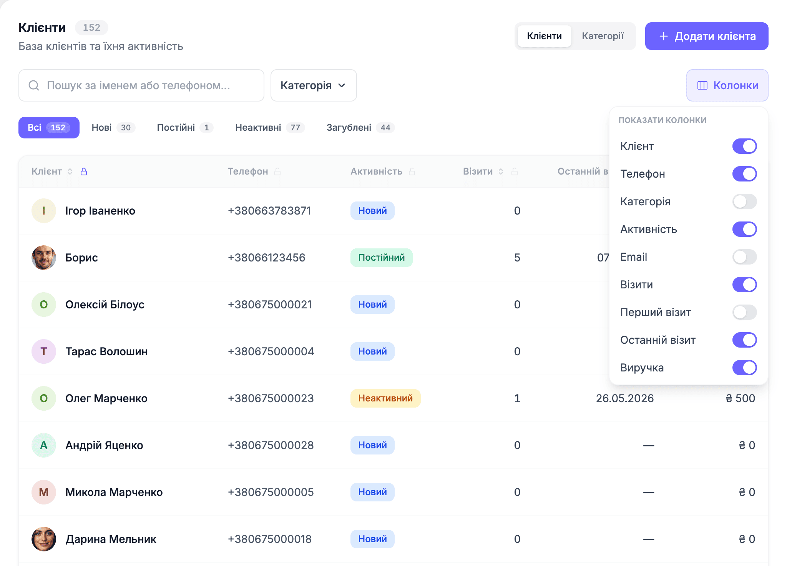The height and width of the screenshot is (566, 787).
Task: Disable the Останній візит column switch
Action: [x=744, y=340]
